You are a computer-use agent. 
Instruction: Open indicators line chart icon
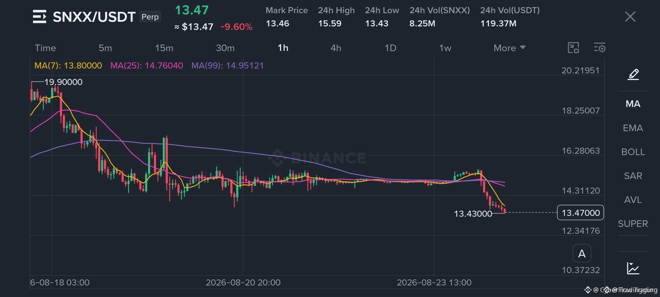[633, 268]
